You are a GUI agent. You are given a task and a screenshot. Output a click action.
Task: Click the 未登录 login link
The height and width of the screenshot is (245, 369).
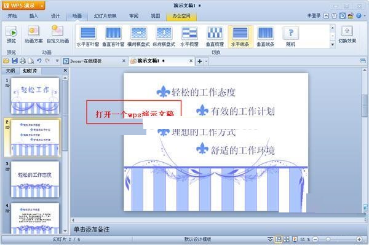[314, 15]
